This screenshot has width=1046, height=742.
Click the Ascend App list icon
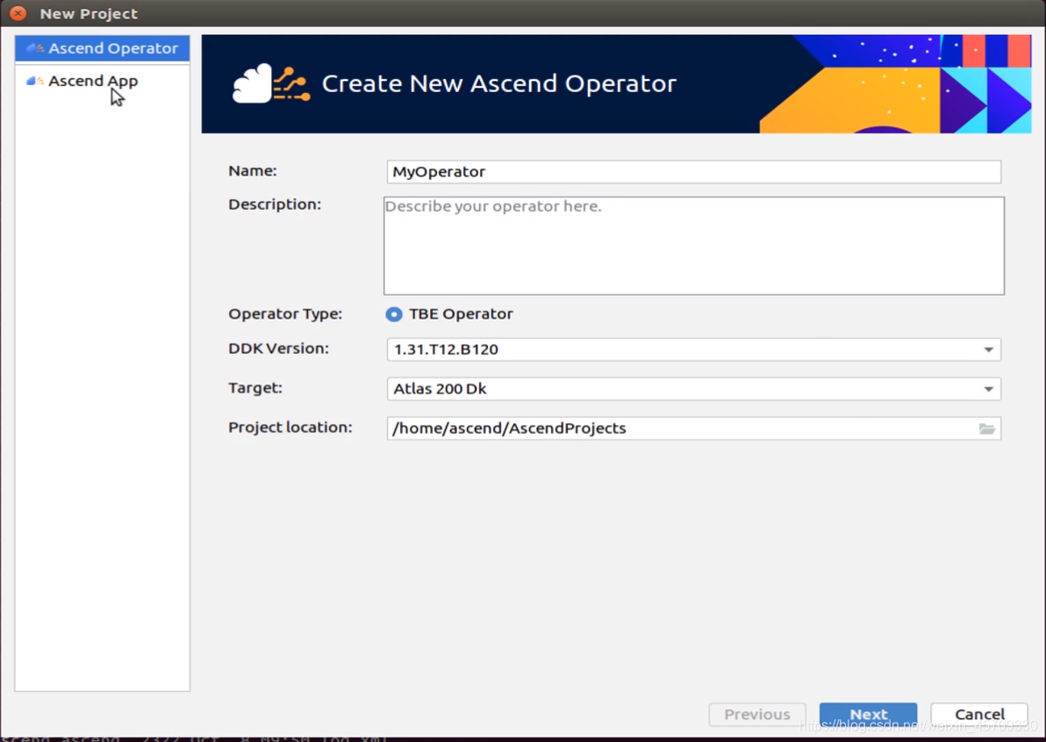tap(35, 81)
